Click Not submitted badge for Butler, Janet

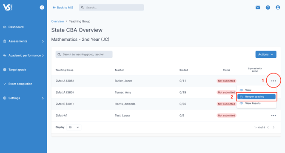(226, 81)
